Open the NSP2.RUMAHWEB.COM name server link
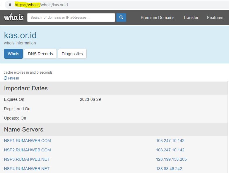The image size is (229, 173). coord(27,150)
